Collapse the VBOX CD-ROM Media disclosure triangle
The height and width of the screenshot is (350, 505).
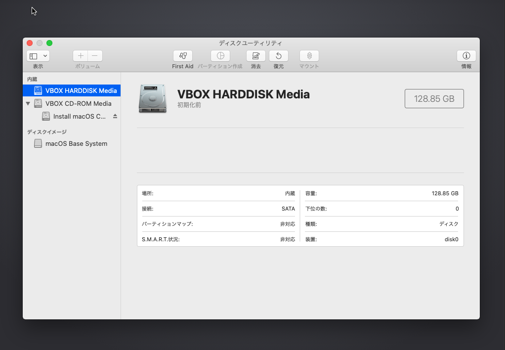pyautogui.click(x=28, y=103)
